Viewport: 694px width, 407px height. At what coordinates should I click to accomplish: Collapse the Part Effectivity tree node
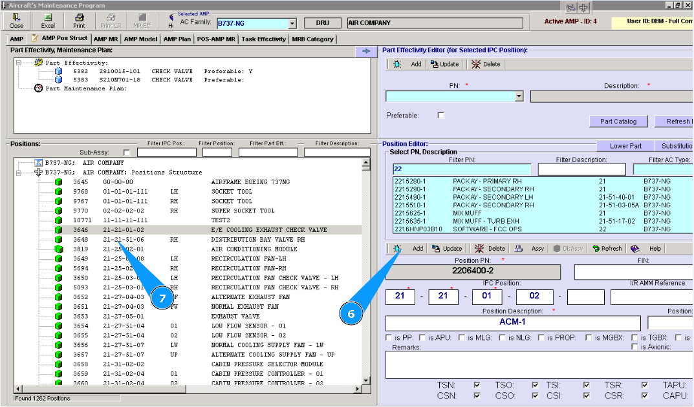coord(19,63)
